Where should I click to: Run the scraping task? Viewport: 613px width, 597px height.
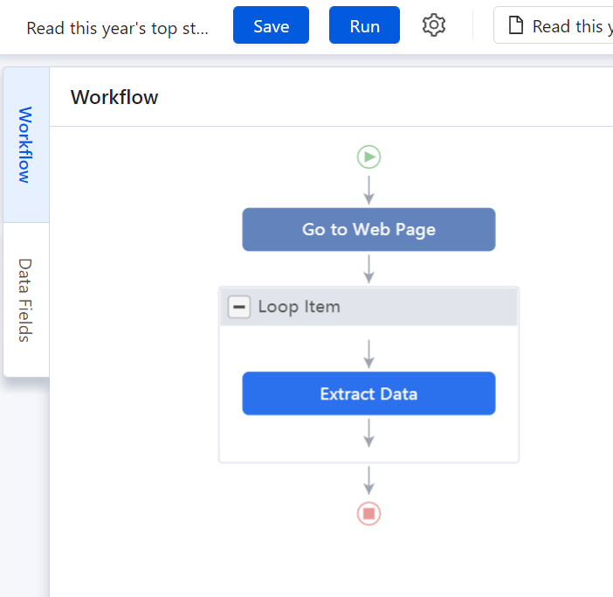364,25
